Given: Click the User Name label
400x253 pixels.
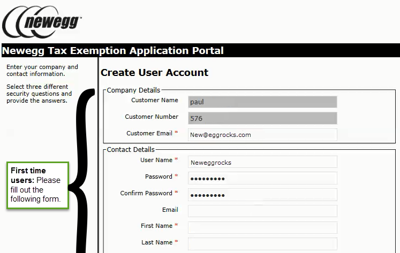Looking at the screenshot, I should [156, 160].
